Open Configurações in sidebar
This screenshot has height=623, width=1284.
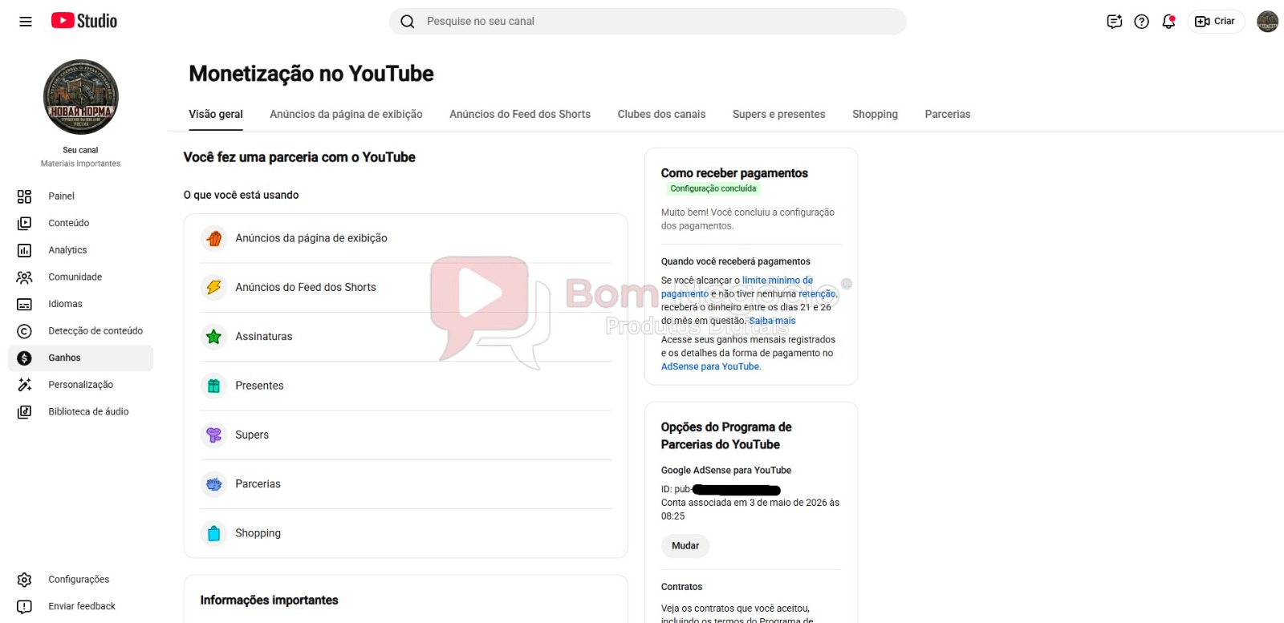[79, 580]
